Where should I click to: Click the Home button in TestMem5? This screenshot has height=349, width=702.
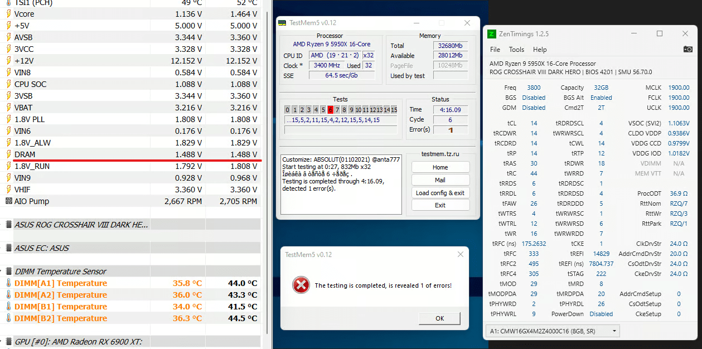(x=440, y=167)
